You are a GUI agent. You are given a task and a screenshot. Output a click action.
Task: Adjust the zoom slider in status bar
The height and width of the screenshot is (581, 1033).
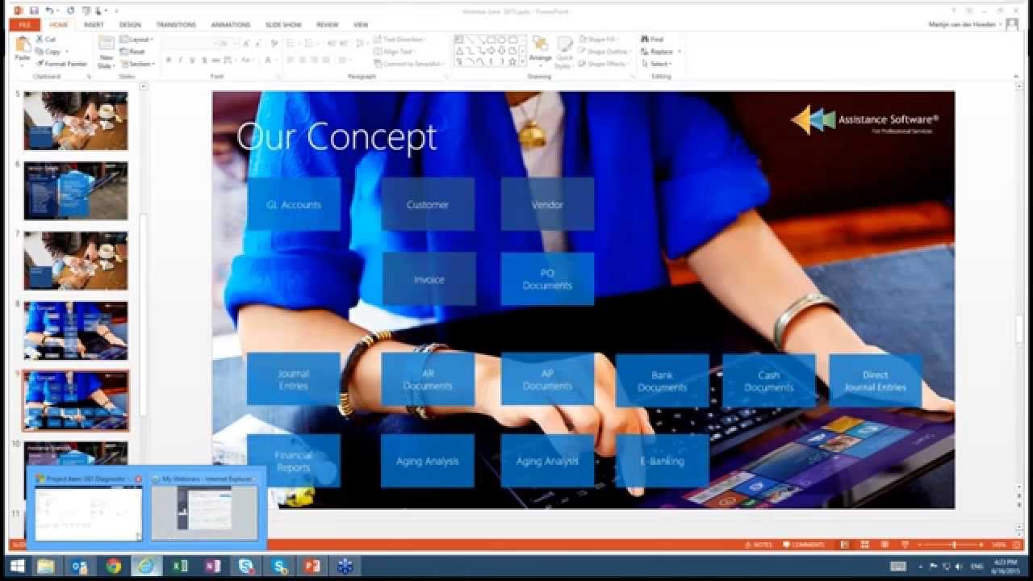(953, 545)
